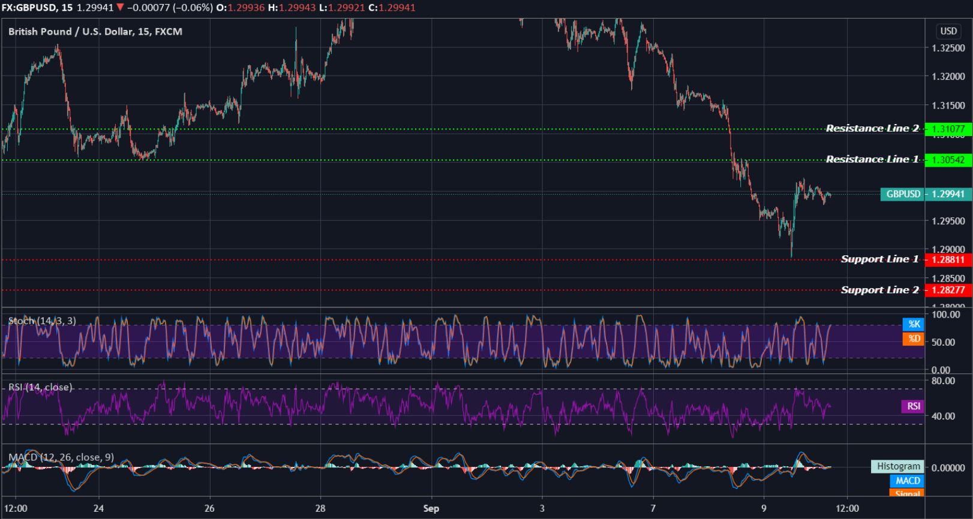Click the 28 date on time axis
Viewport: 973px width, 519px height.
tap(320, 508)
